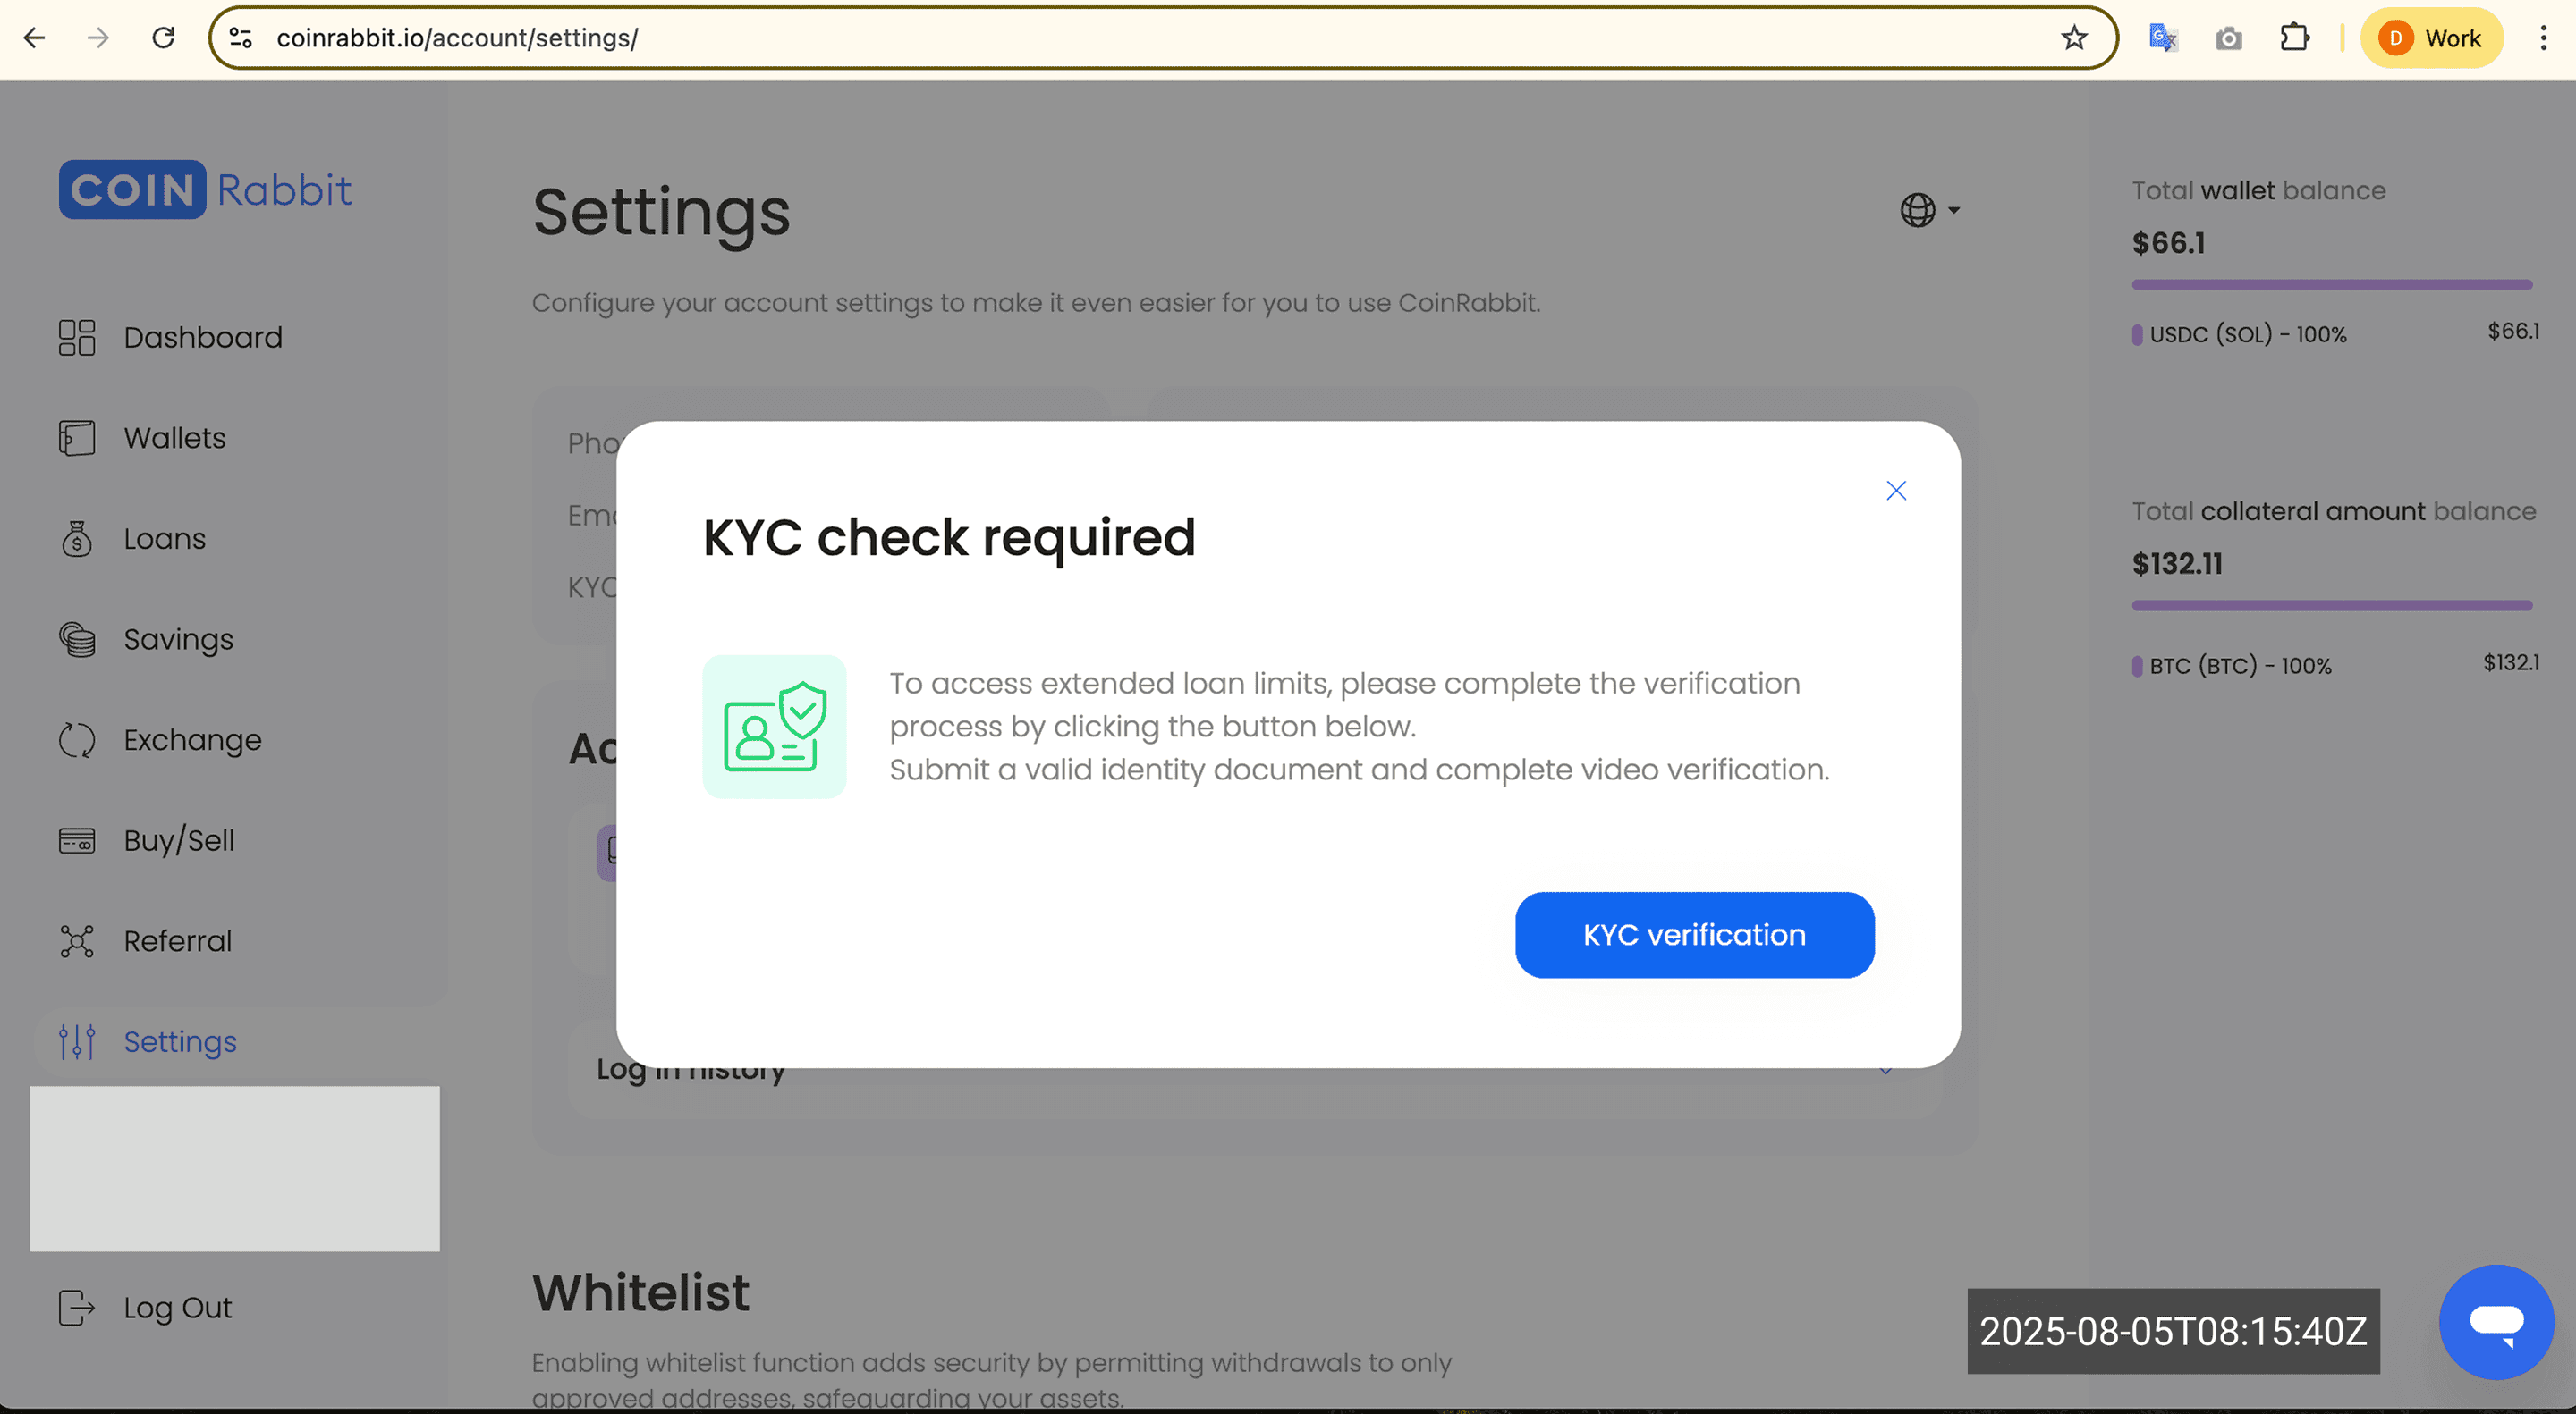Go to the Savings page
This screenshot has height=1414, width=2576.
pos(179,640)
